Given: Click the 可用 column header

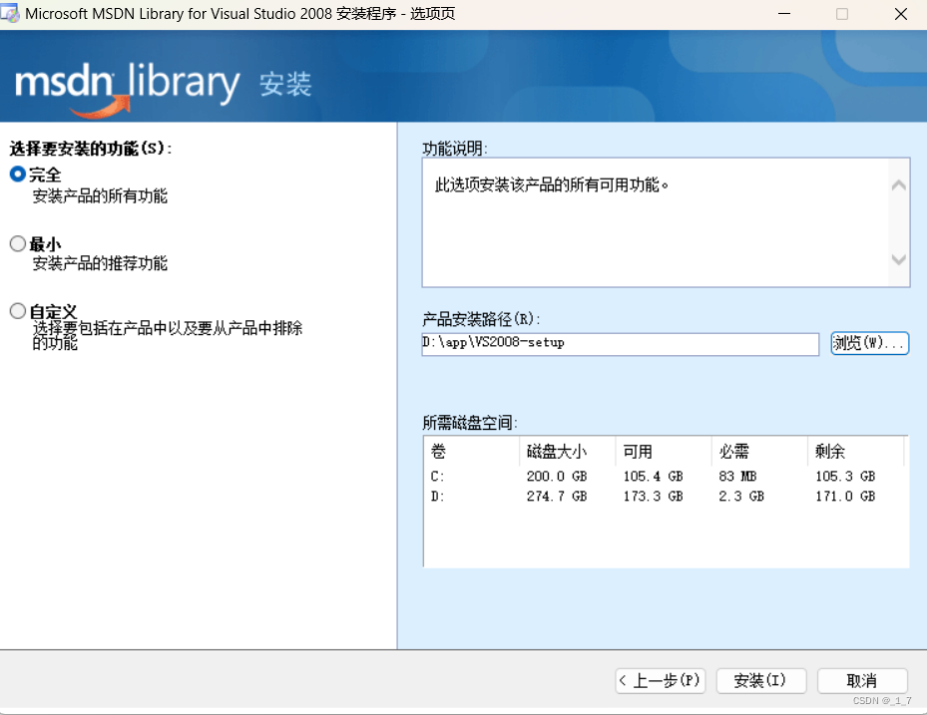Looking at the screenshot, I should [x=664, y=452].
